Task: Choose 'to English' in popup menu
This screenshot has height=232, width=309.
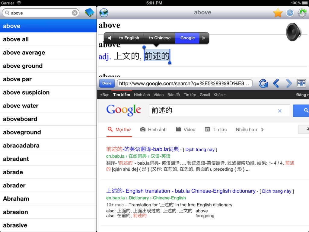Action: [129, 38]
